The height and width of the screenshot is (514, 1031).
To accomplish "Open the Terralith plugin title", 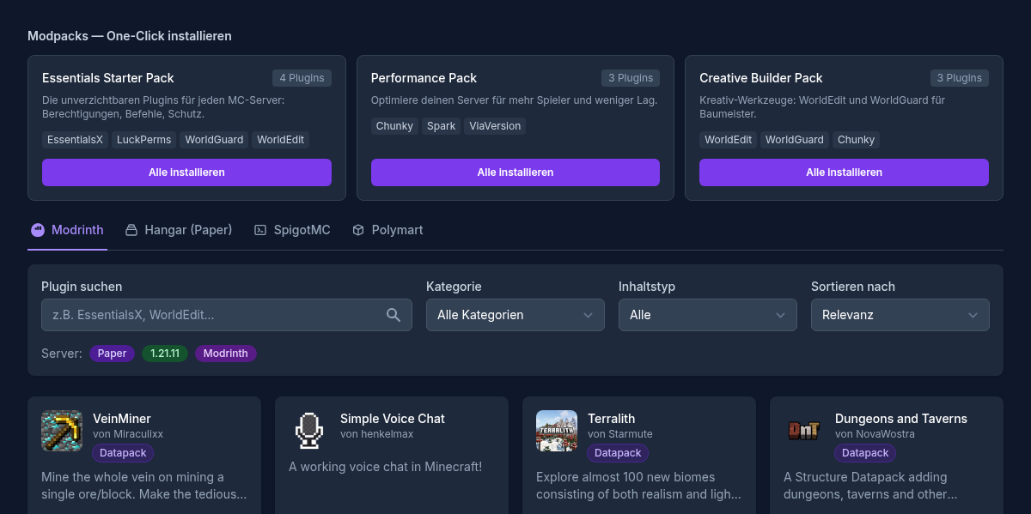I will pos(612,419).
